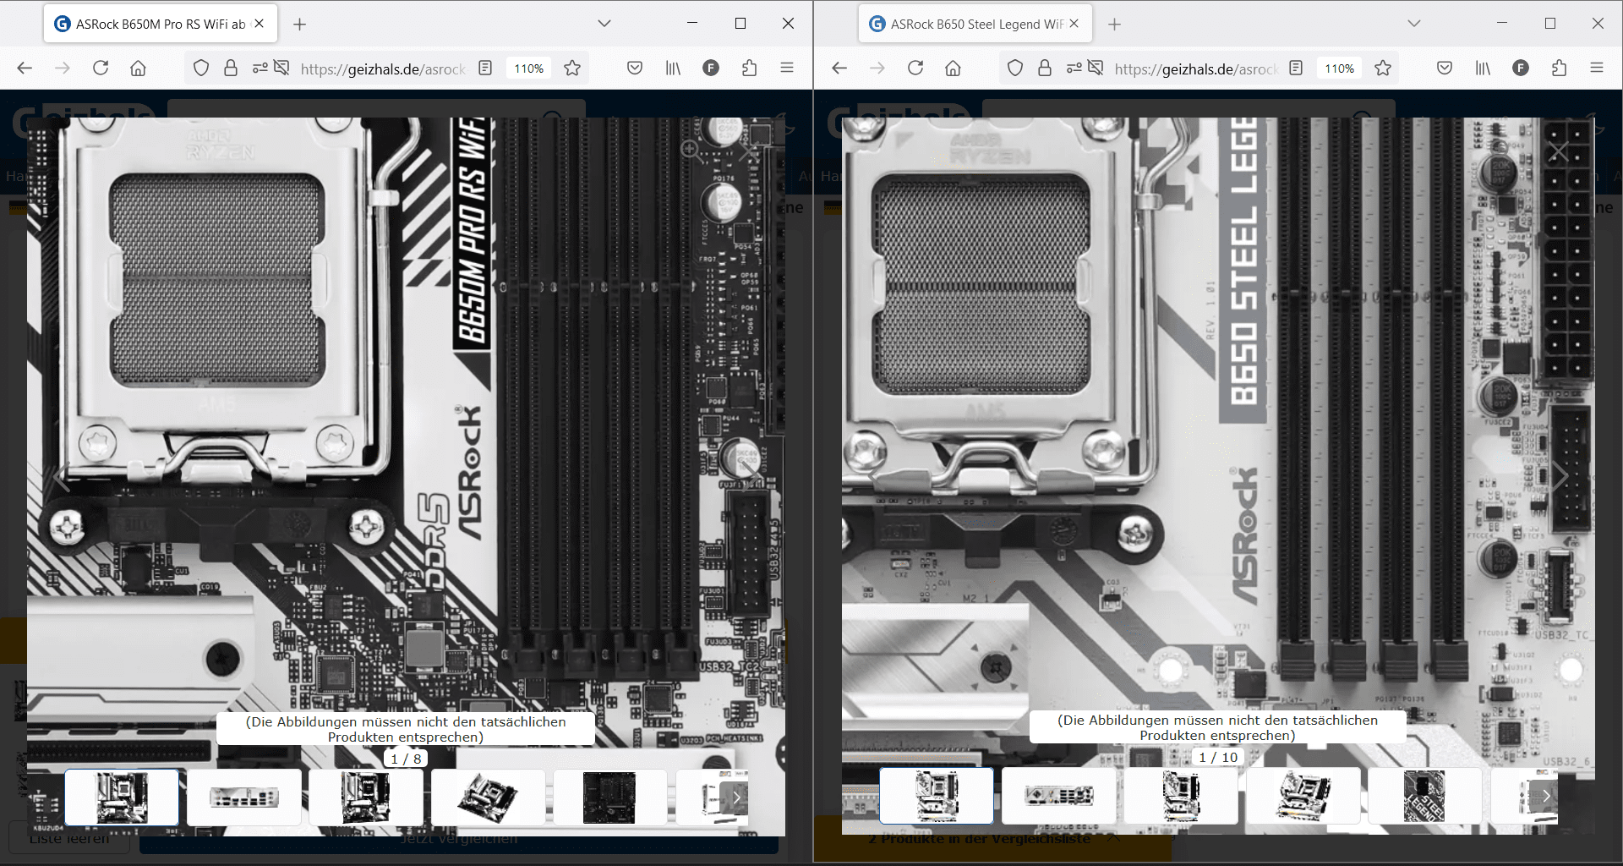Select angled board thumbnail in B650M gallery
Screen dimensions: 1623x866
click(489, 797)
